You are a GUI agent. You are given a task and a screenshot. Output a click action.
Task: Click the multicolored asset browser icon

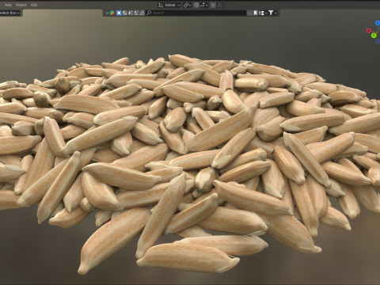click(112, 13)
